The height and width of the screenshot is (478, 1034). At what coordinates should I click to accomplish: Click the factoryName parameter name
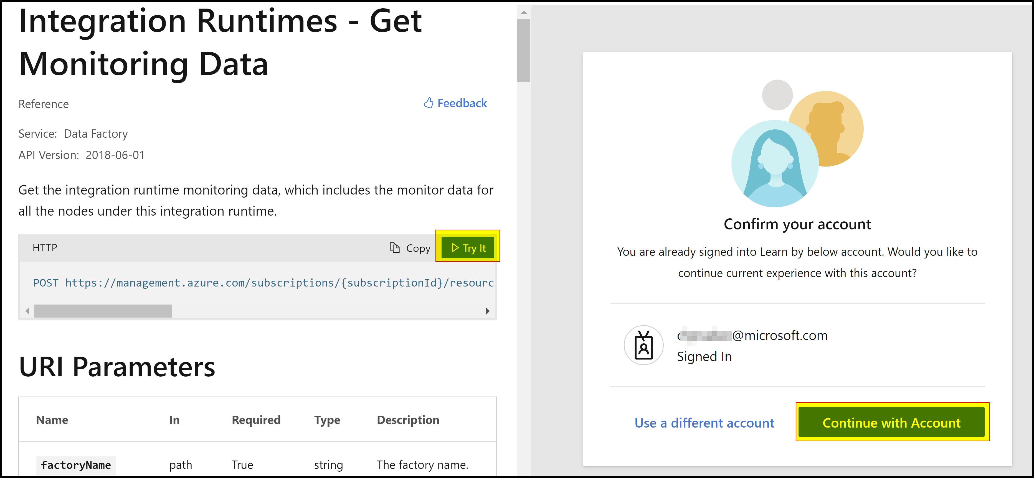pos(76,465)
